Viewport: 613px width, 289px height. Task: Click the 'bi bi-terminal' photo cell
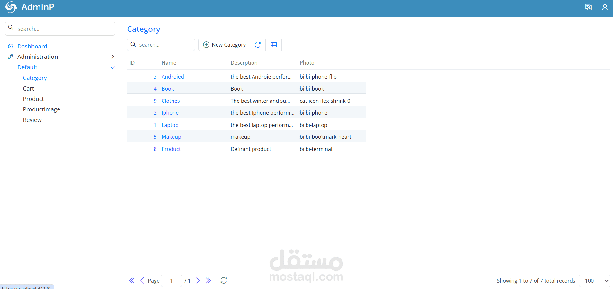[x=316, y=149]
